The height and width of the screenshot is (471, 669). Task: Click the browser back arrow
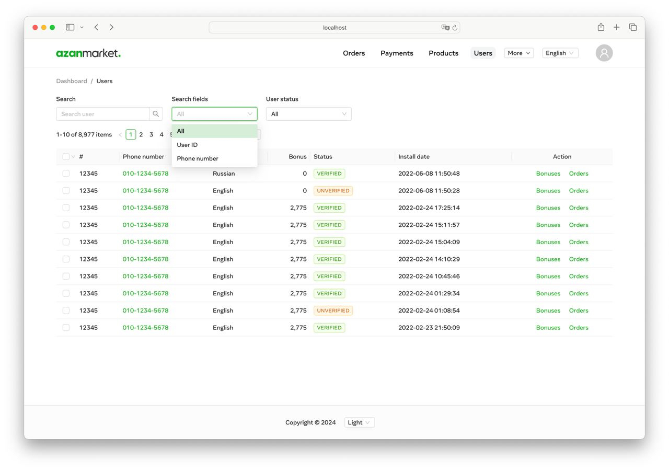click(x=96, y=27)
